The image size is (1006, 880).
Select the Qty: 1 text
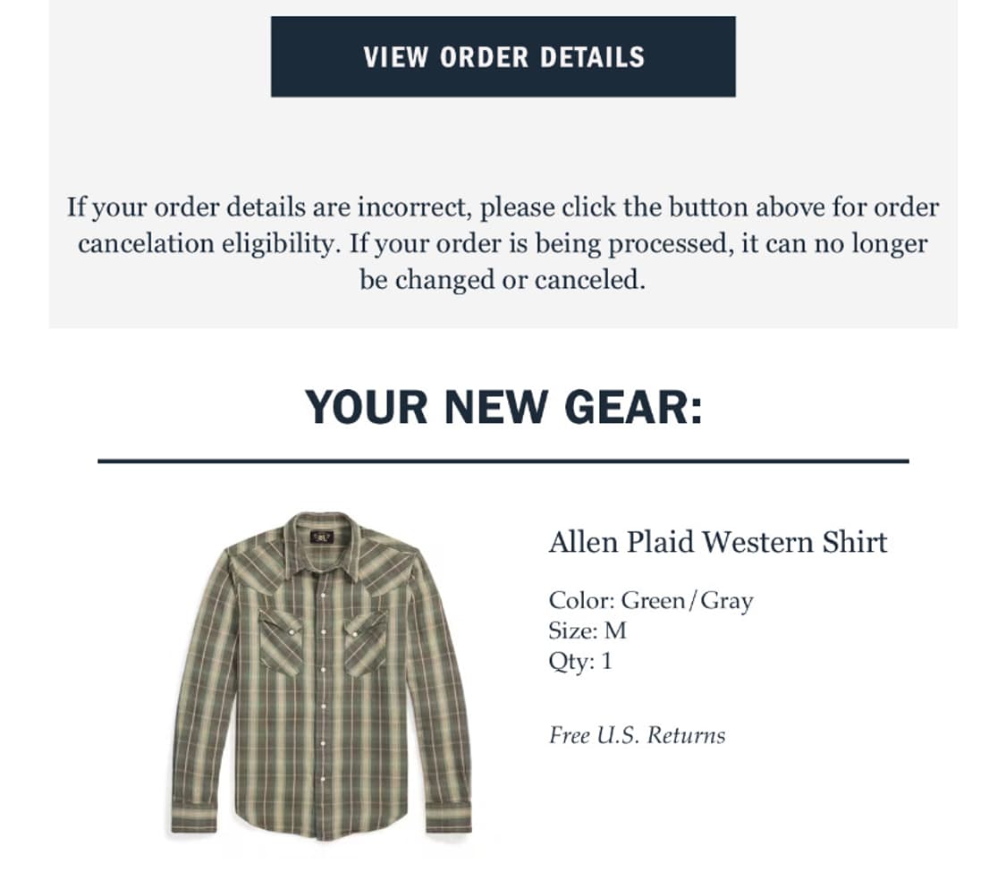pos(580,662)
